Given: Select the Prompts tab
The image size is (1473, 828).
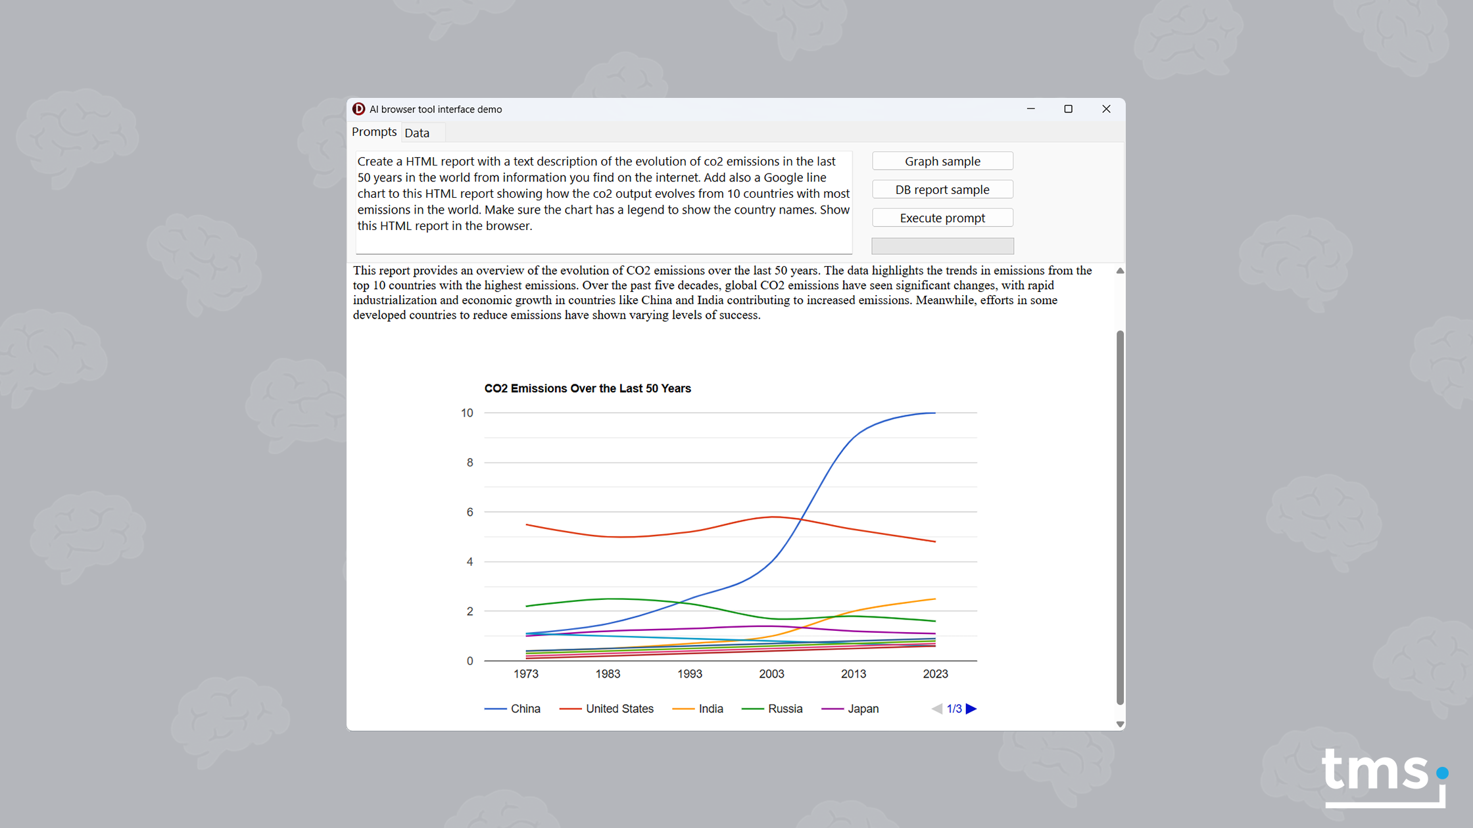Looking at the screenshot, I should [x=374, y=132].
